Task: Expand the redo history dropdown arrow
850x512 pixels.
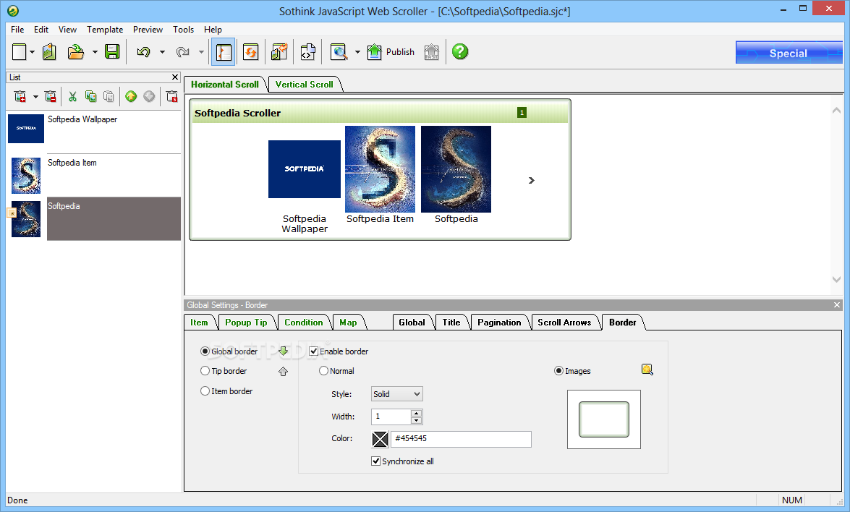Action: tap(201, 52)
